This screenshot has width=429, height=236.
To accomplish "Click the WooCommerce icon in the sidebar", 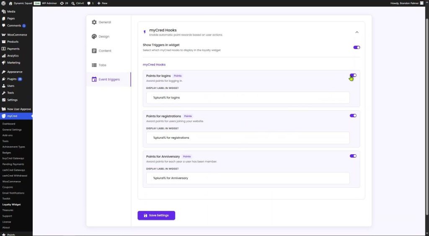I will [3, 35].
